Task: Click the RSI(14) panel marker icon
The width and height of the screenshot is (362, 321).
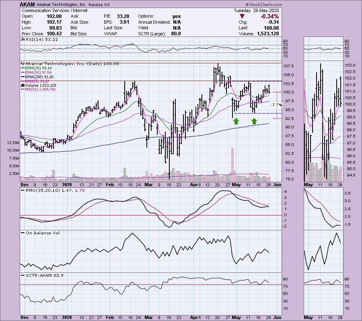Action: click(x=23, y=39)
